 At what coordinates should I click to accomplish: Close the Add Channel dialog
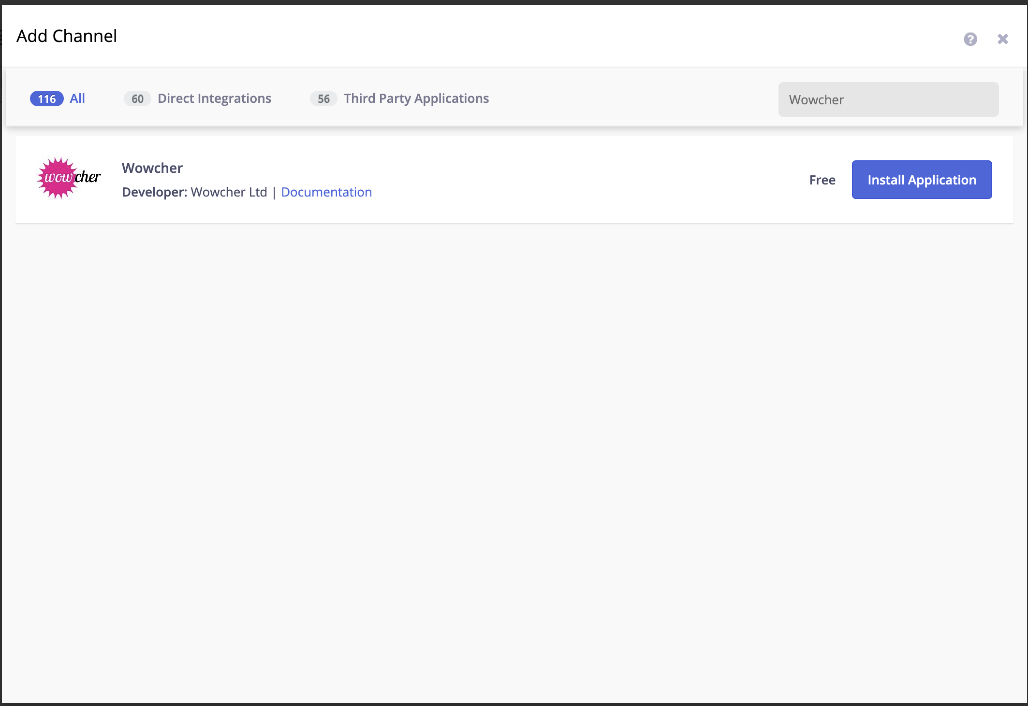tap(1002, 39)
